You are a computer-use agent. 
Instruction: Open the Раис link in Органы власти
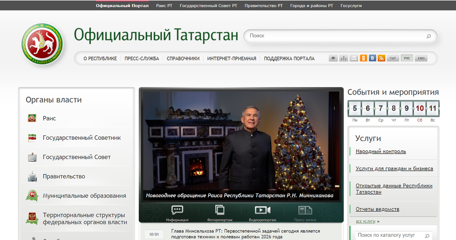[49, 118]
